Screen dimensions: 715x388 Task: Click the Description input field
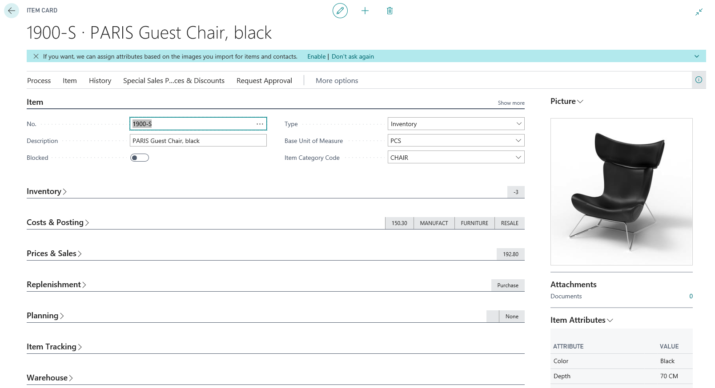click(198, 141)
